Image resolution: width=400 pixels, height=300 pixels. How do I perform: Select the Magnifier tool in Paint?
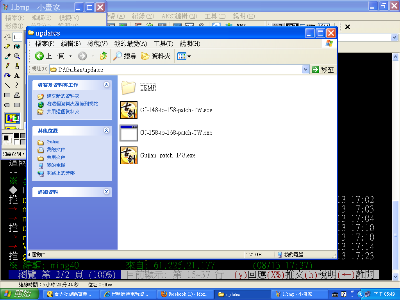(17, 56)
